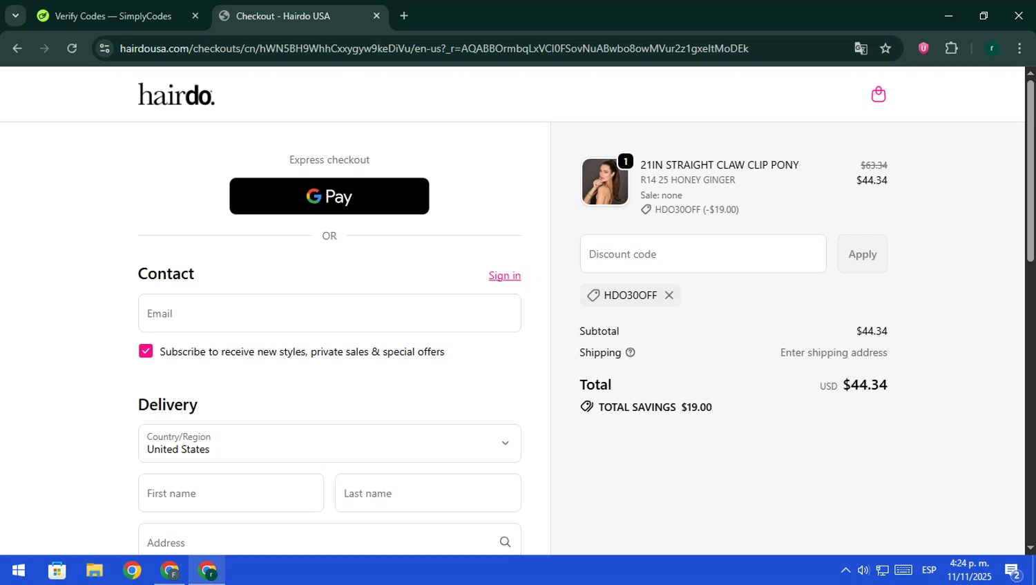Open the notification center icon
This screenshot has height=585, width=1036.
pos(1013,571)
